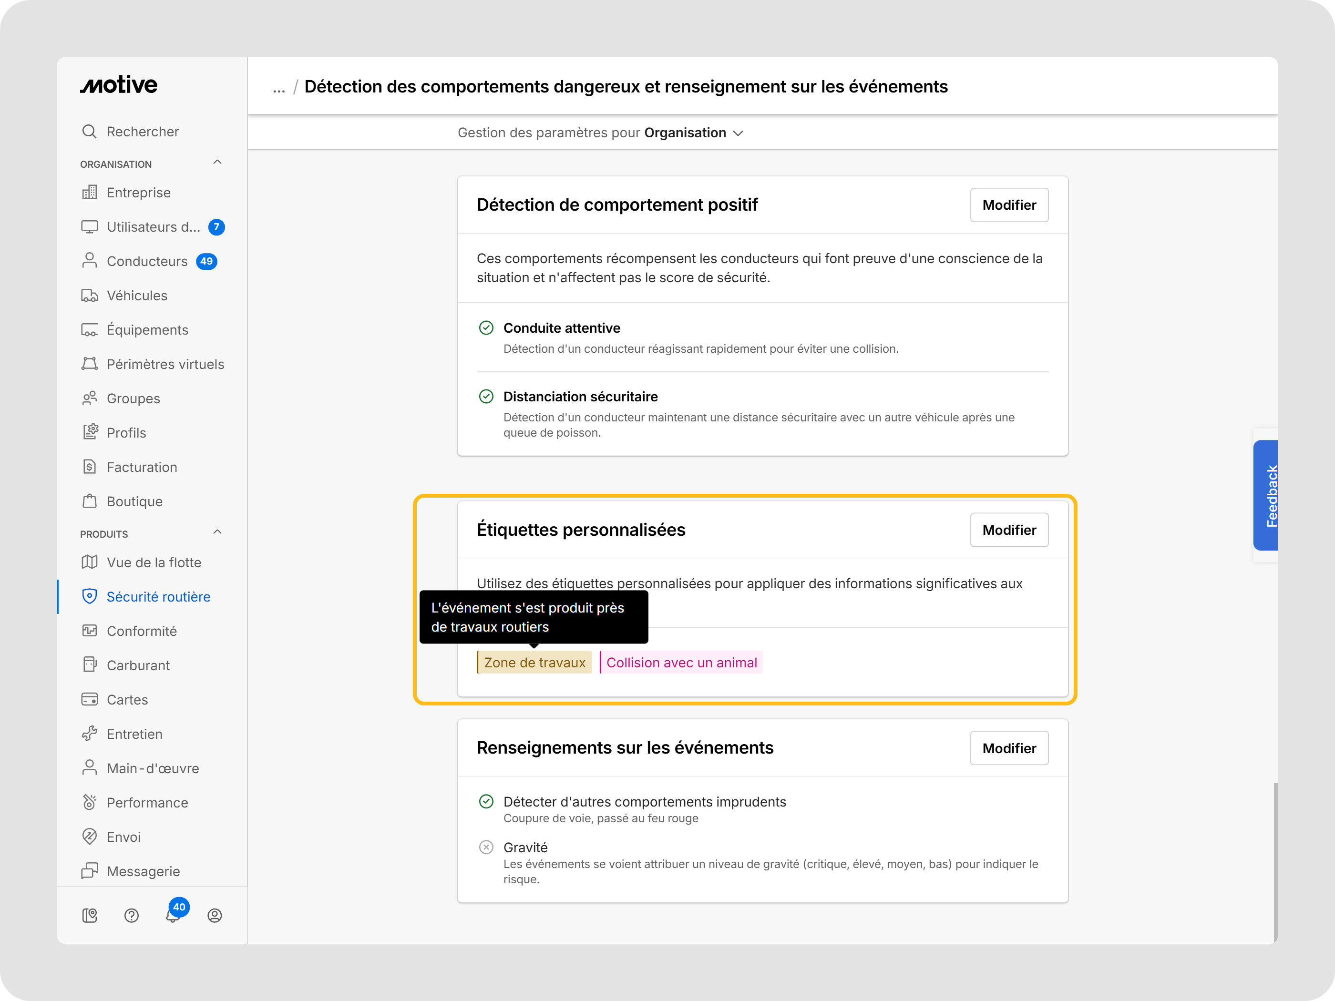This screenshot has width=1335, height=1001.
Task: Click Modifier for Renseignements sur les événements
Action: coord(1009,748)
